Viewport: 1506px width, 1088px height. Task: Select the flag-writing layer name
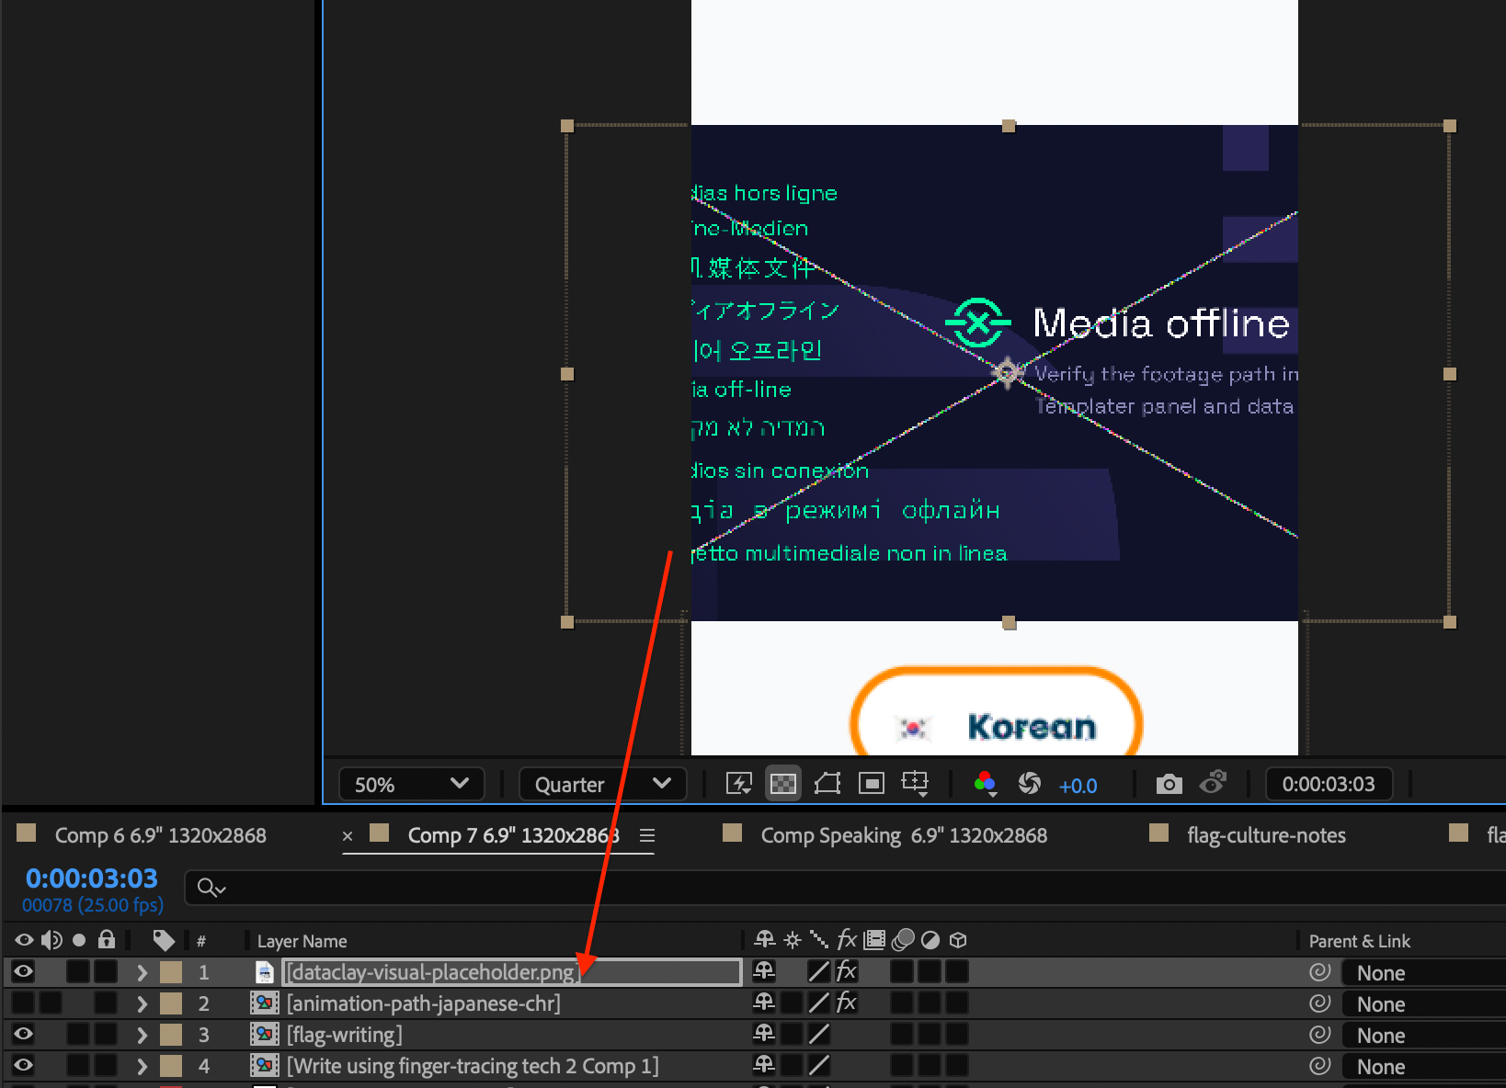[345, 1035]
